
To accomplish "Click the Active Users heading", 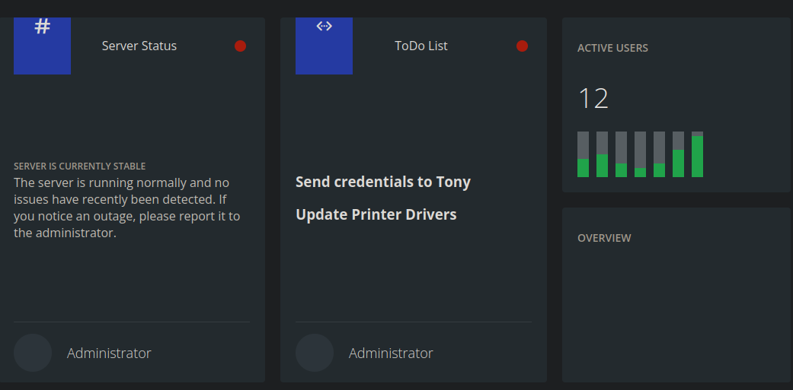I will pyautogui.click(x=612, y=48).
